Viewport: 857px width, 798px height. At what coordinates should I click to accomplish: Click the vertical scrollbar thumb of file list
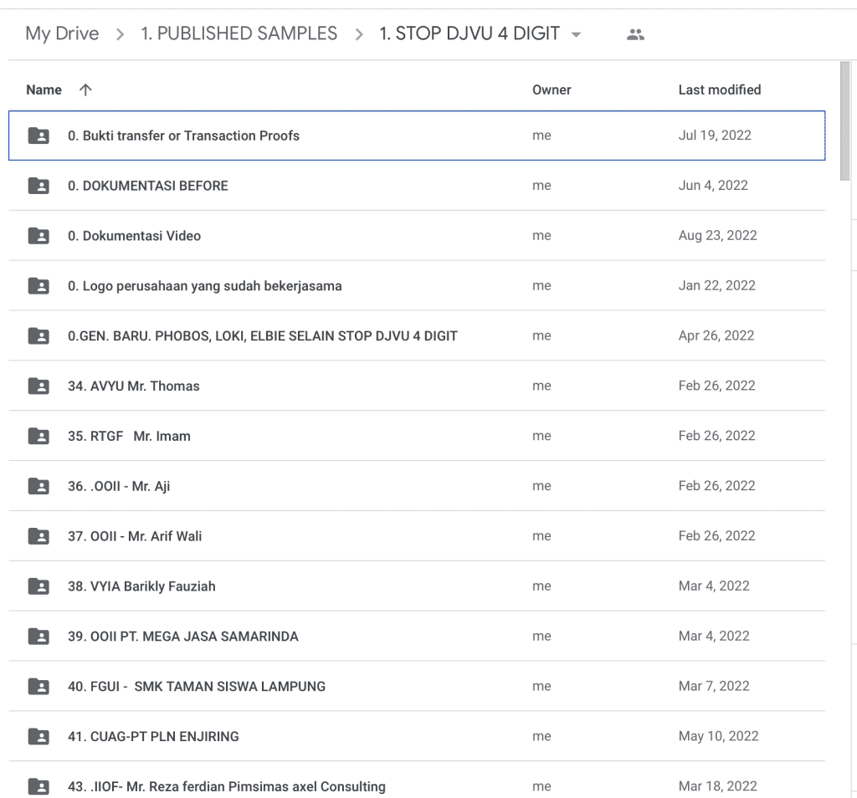[844, 120]
